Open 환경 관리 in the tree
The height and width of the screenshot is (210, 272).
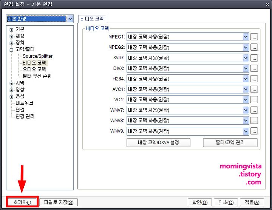(x=25, y=116)
